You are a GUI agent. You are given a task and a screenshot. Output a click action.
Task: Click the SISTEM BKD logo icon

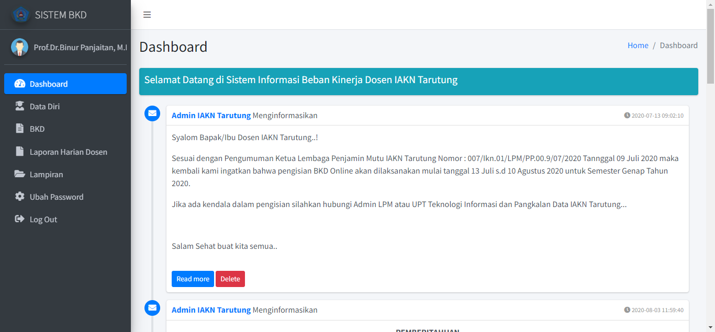(21, 15)
